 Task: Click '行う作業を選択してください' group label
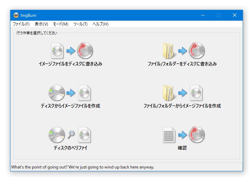[37, 33]
